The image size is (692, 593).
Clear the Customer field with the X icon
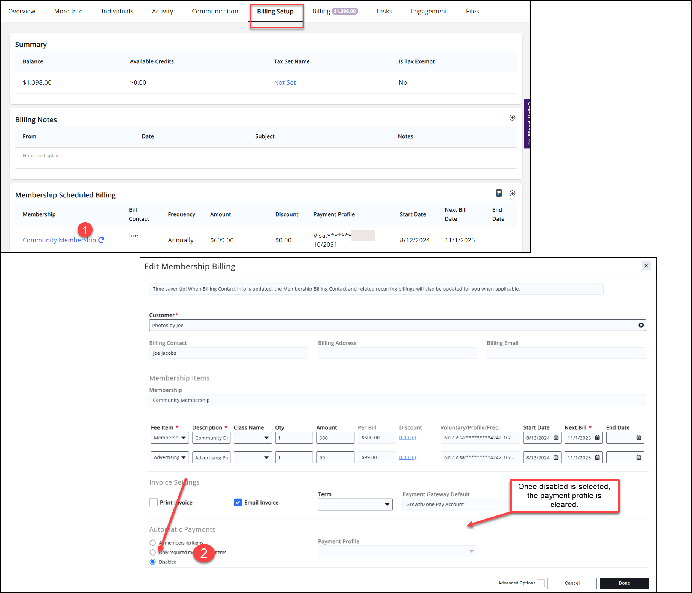click(641, 325)
